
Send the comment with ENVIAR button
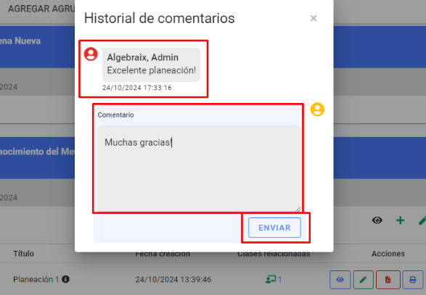tap(274, 228)
